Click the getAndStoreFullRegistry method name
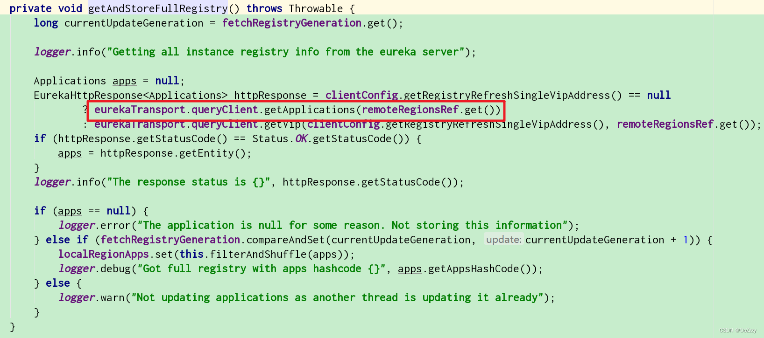Screen dimensions: 764x338 click(x=158, y=8)
